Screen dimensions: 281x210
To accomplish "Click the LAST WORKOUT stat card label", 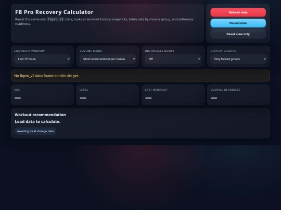I will pyautogui.click(x=156, y=90).
